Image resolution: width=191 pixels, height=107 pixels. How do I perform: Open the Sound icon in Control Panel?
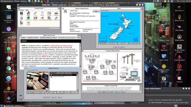28,23
